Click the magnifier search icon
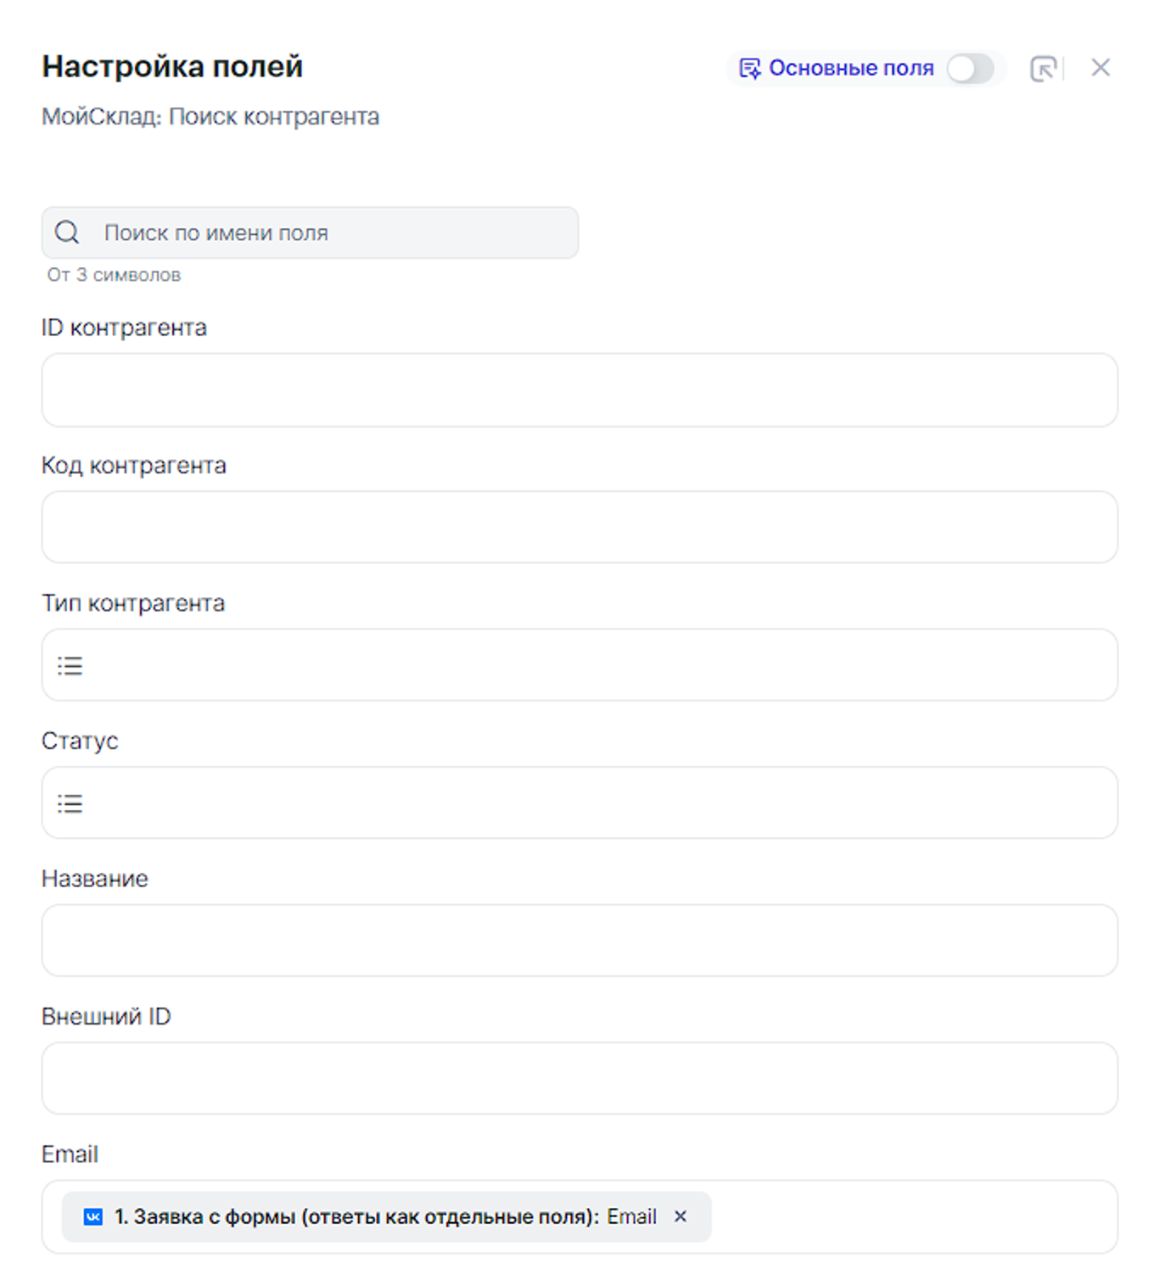The width and height of the screenshot is (1171, 1274). [x=67, y=232]
